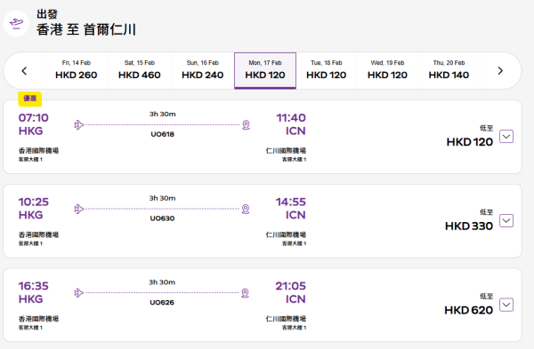
Task: Click plane icon on 07:10 flight row
Action: pos(79,124)
